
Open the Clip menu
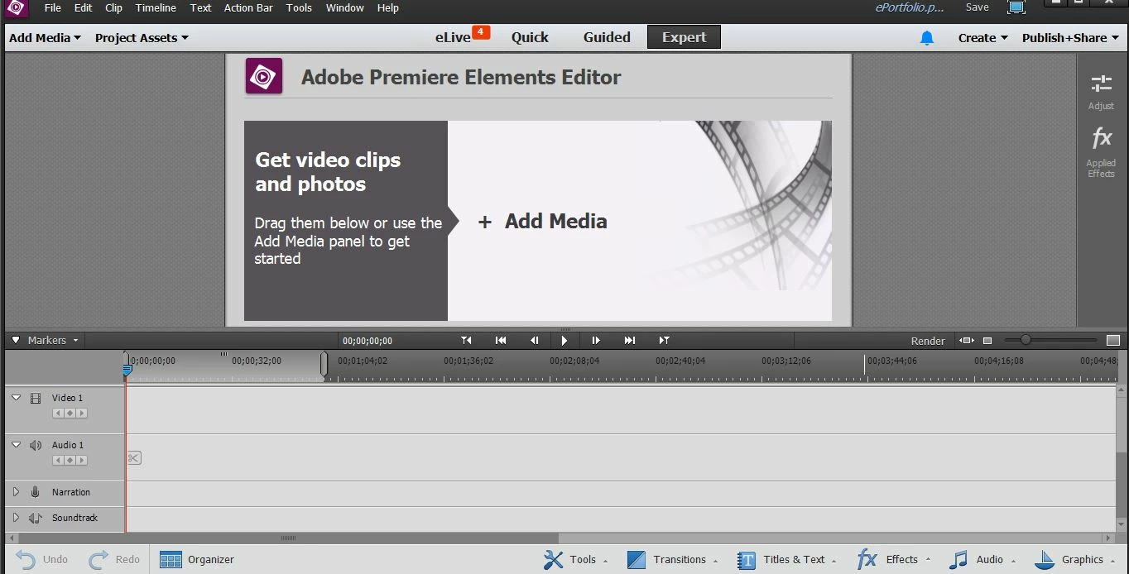[x=114, y=8]
